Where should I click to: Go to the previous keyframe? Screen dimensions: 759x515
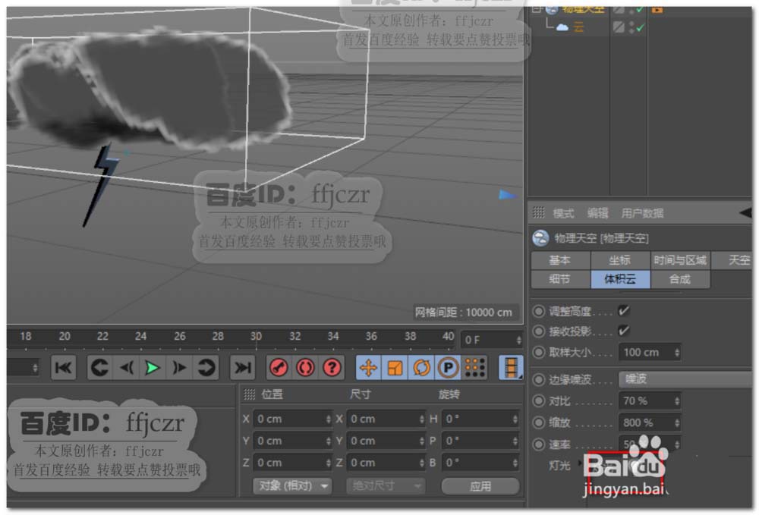(x=99, y=368)
